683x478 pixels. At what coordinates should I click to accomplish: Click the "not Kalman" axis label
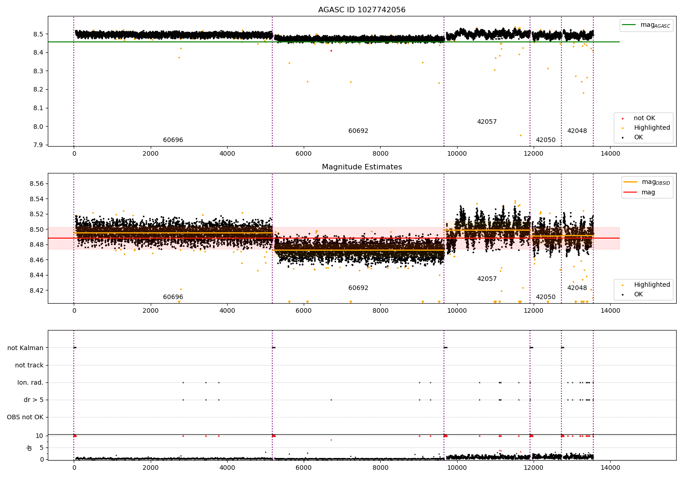(x=25, y=348)
